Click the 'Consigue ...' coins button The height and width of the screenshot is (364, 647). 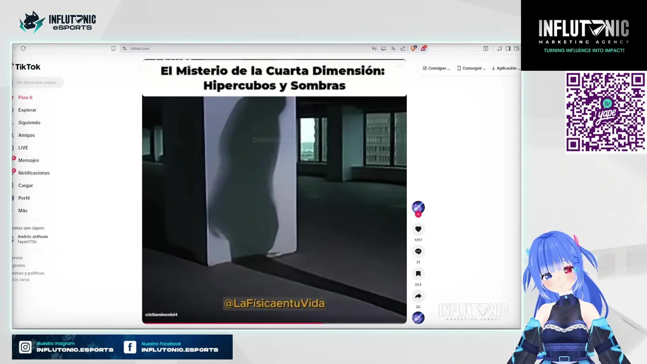436,68
